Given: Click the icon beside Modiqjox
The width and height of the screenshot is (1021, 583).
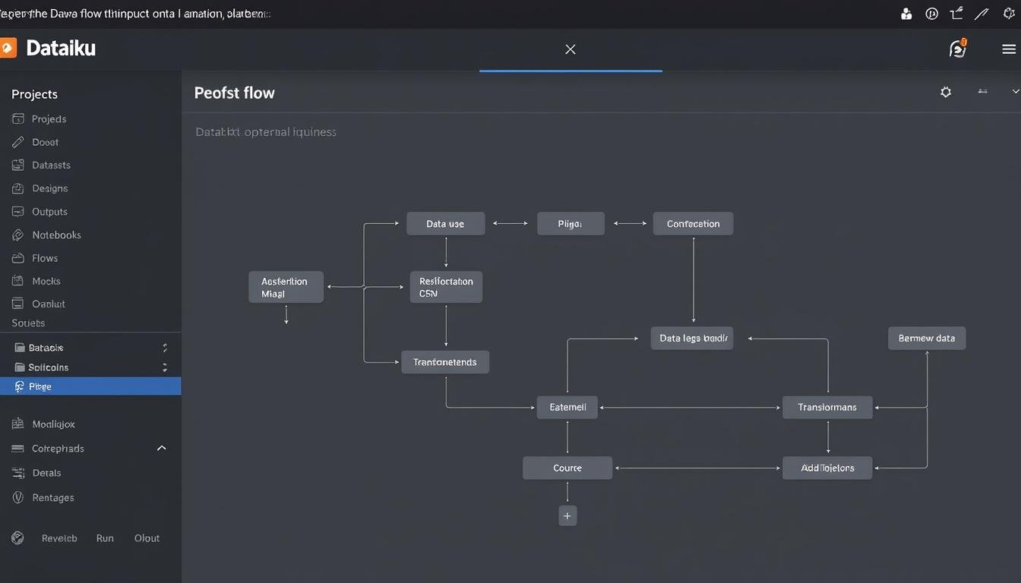Looking at the screenshot, I should pyautogui.click(x=18, y=424).
